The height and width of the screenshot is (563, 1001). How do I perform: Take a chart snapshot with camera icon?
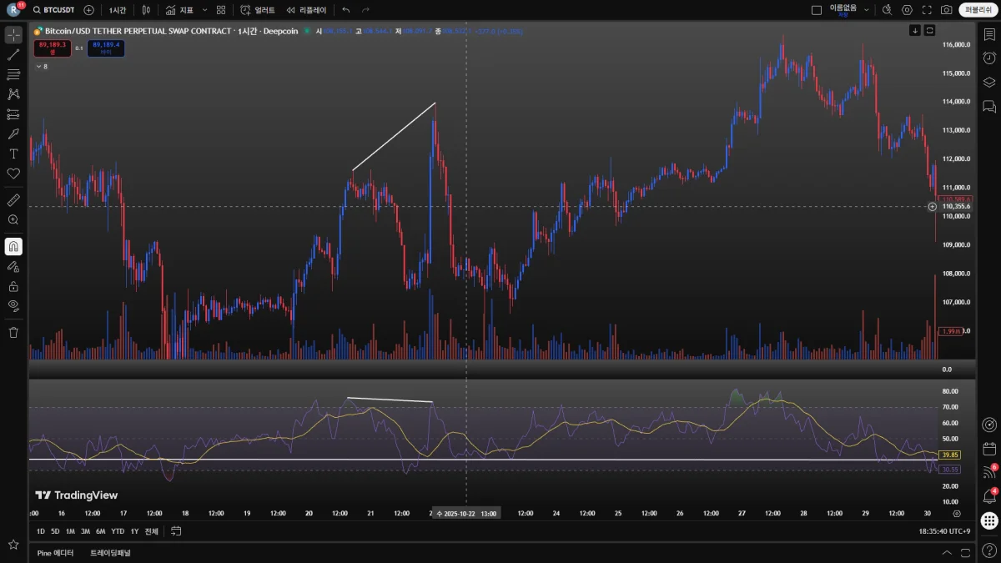[x=946, y=10]
